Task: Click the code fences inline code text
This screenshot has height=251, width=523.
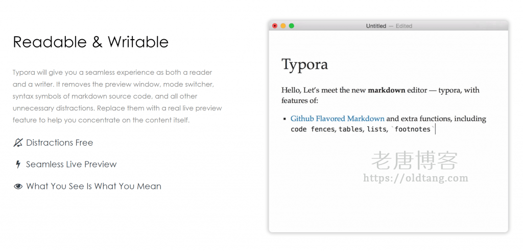Action: 313,129
